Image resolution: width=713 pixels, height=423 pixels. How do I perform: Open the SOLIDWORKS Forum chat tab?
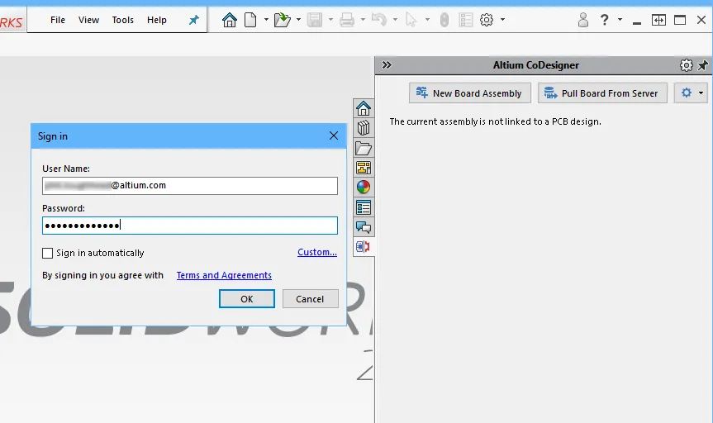(364, 227)
